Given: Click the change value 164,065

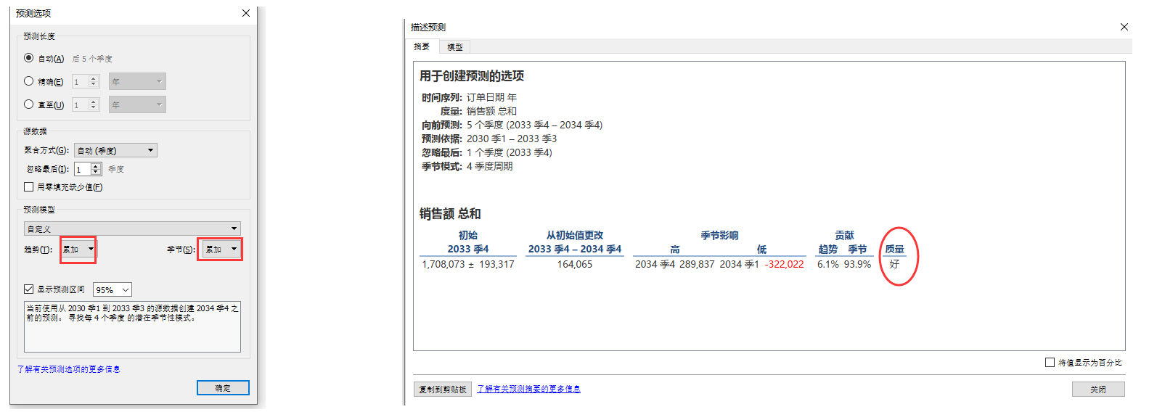Looking at the screenshot, I should pyautogui.click(x=575, y=264).
